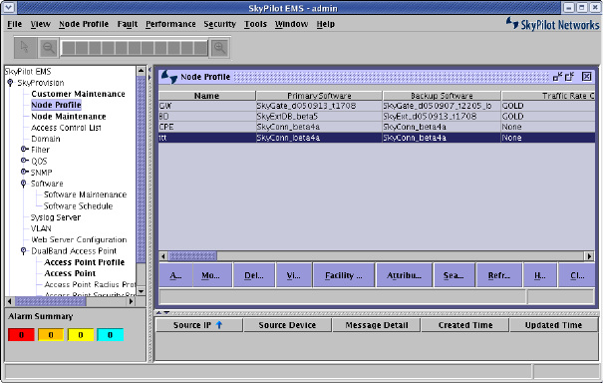The height and width of the screenshot is (383, 603).
Task: Minimize the Node Profile internal frame
Action: pyautogui.click(x=557, y=77)
